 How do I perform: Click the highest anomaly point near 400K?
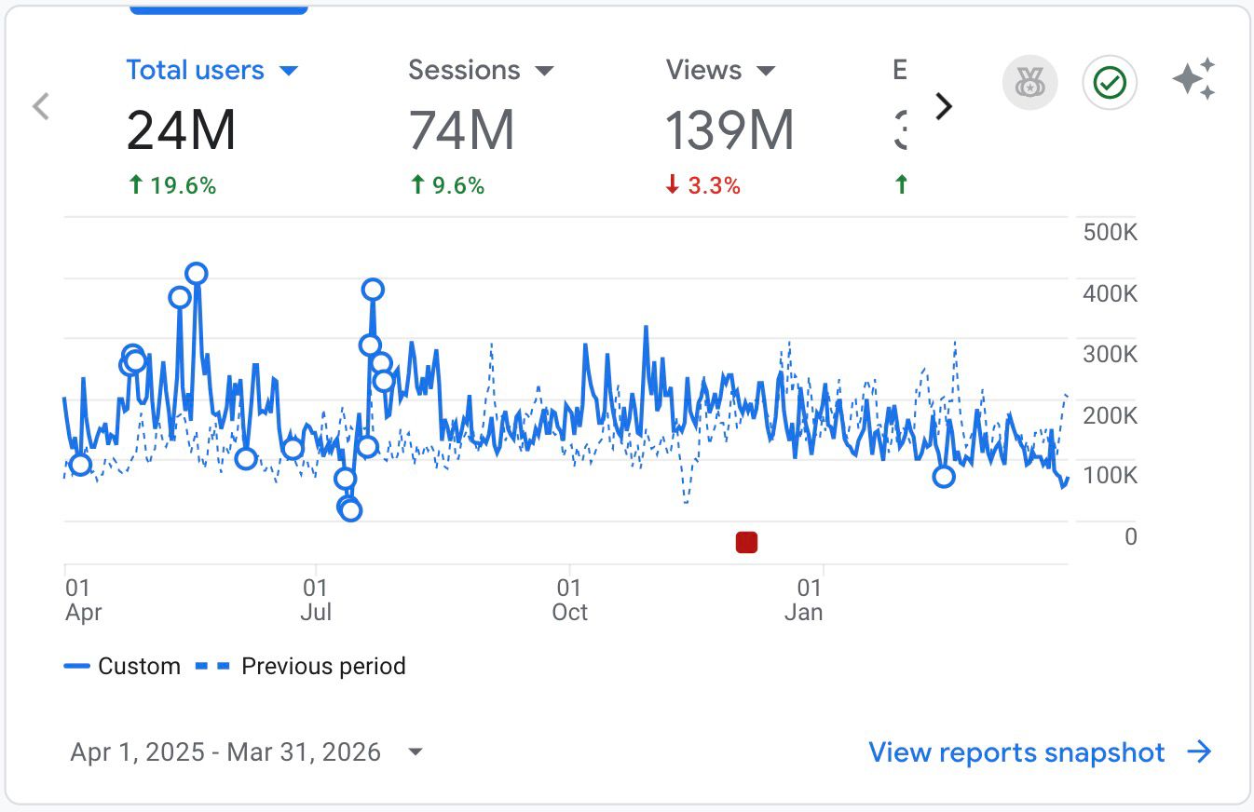click(196, 274)
